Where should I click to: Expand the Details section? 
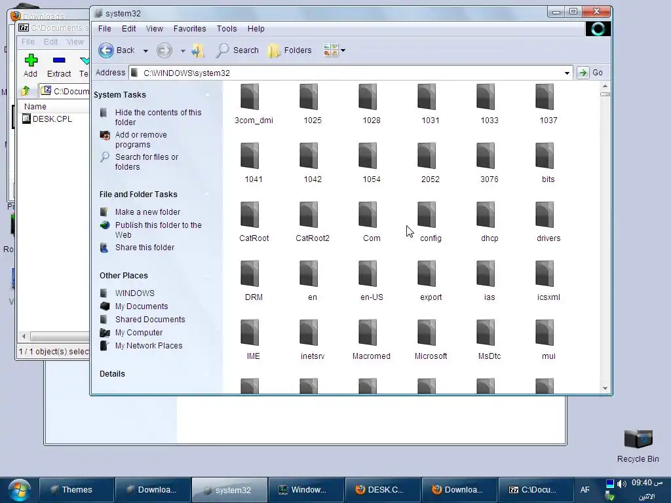(208, 374)
